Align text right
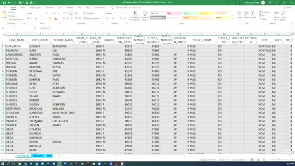The width and height of the screenshot is (295, 166). (x=71, y=18)
